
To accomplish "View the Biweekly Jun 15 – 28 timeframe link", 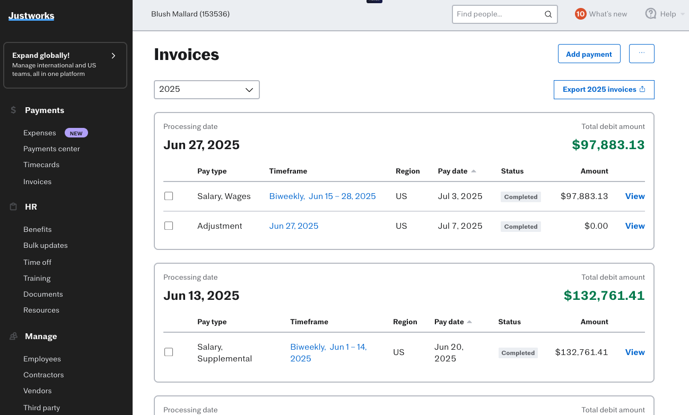I will tap(322, 196).
